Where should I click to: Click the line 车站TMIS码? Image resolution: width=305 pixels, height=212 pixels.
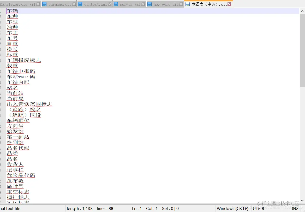coord(21,77)
